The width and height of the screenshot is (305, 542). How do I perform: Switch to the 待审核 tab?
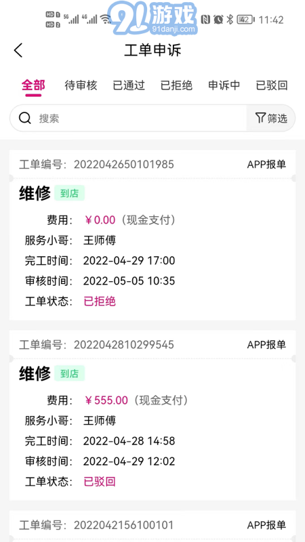81,85
